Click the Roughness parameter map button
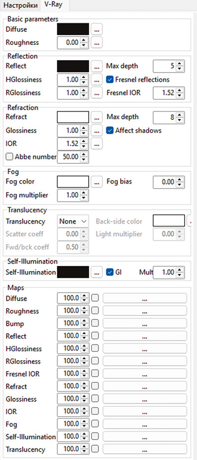Viewport: 197px width, 460px height. [97, 43]
